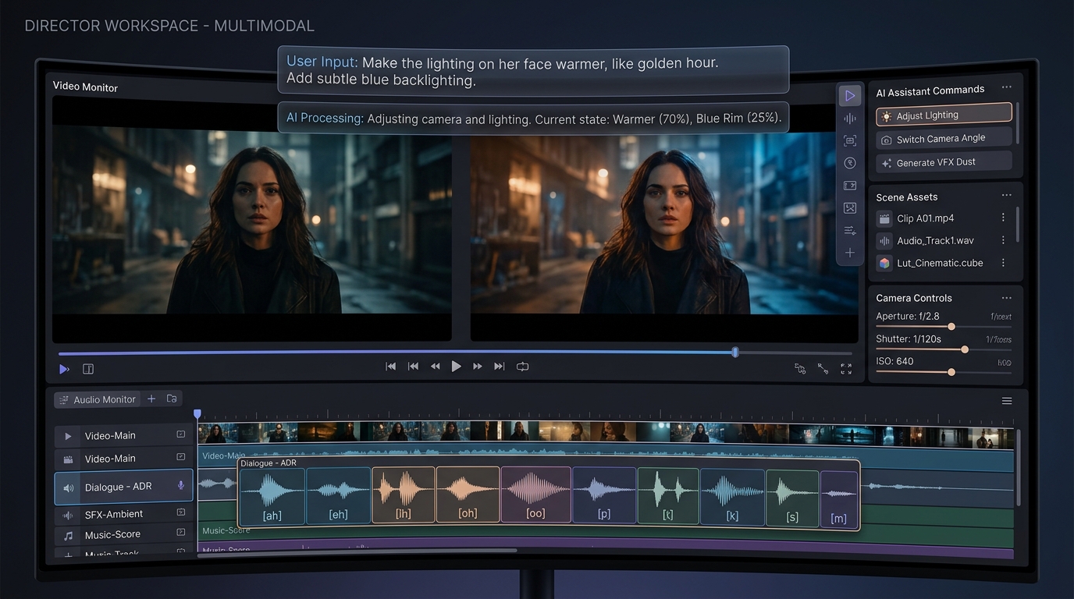Toggle the Music-Score track box icon

[181, 533]
